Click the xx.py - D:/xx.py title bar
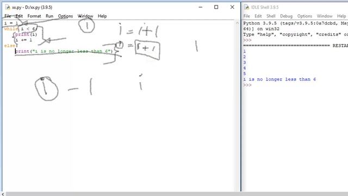348x196 pixels. coord(32,7)
